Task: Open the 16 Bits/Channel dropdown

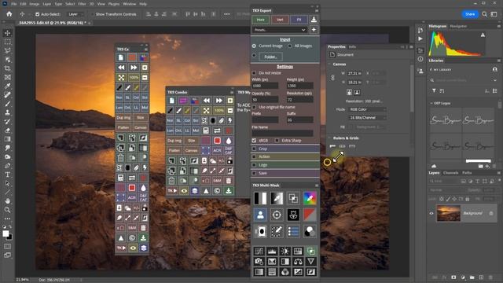Action: pos(367,118)
